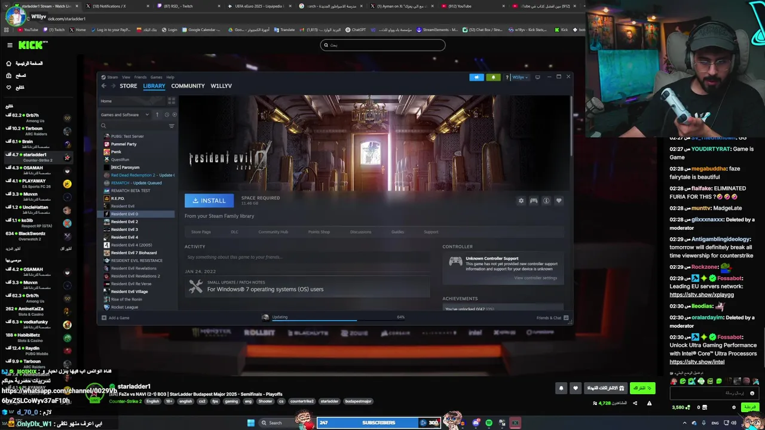Add Resident Evil 0 to favorites heart

[x=559, y=201]
